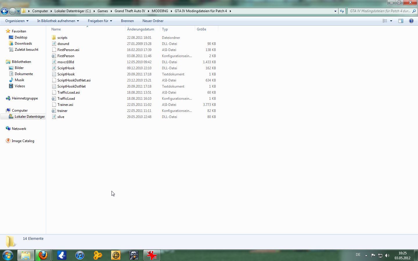Screen dimensions: 418x261
Task: Select the xlive DLL file icon
Action: tap(54, 117)
